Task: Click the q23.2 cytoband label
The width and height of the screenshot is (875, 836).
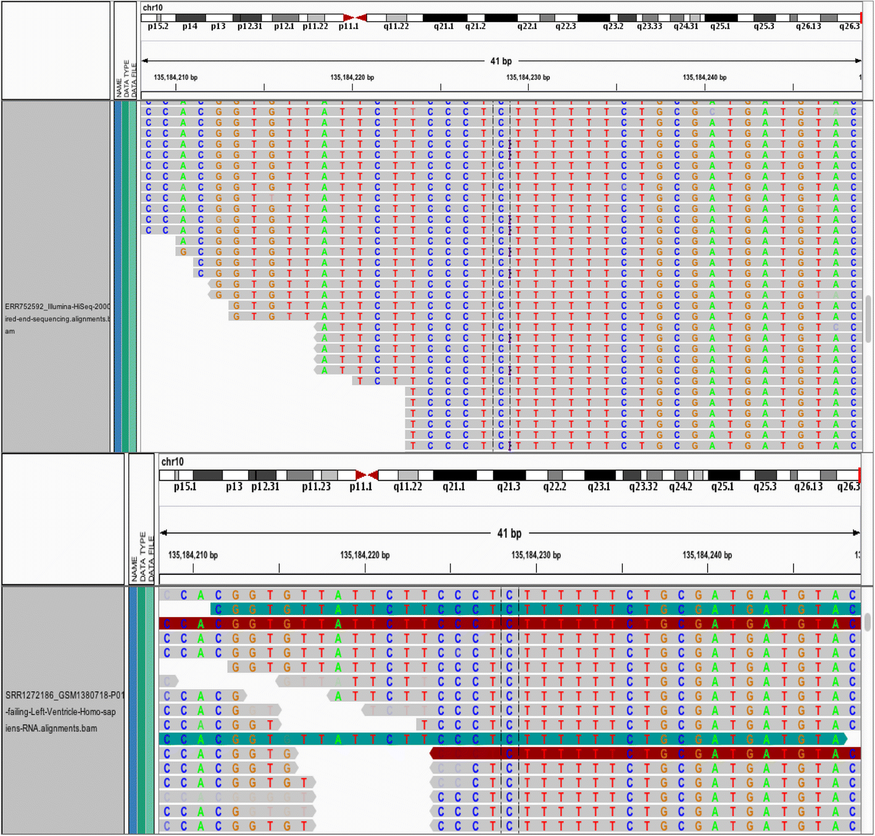Action: click(613, 26)
